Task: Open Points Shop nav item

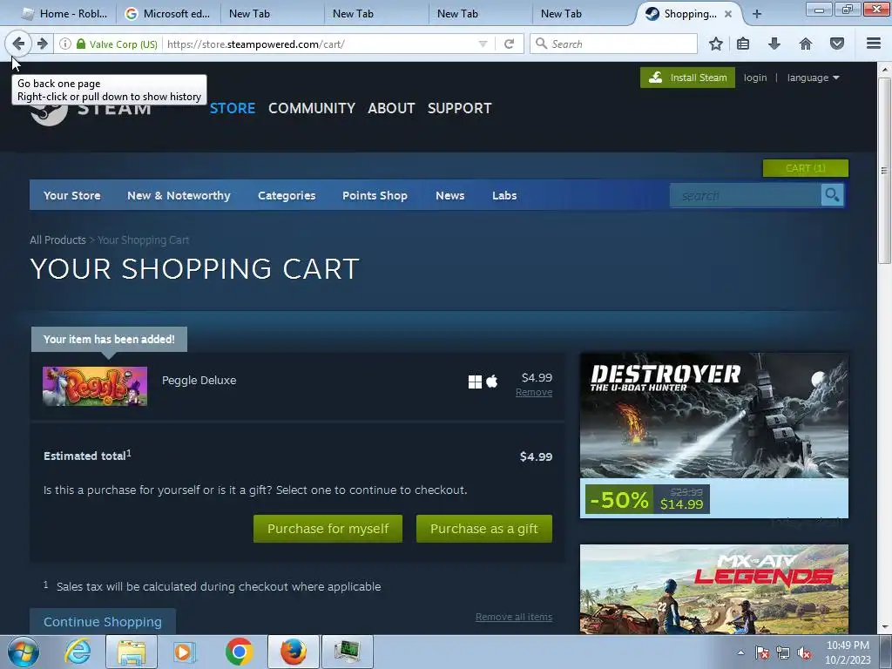Action: point(375,195)
